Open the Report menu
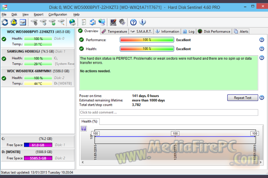The image size is (268, 178). [x=38, y=14]
